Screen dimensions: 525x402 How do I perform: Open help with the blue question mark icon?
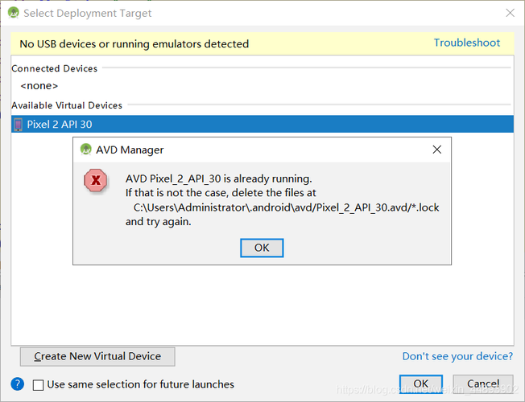18,384
